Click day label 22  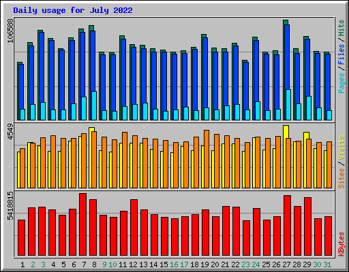[x=235, y=265]
